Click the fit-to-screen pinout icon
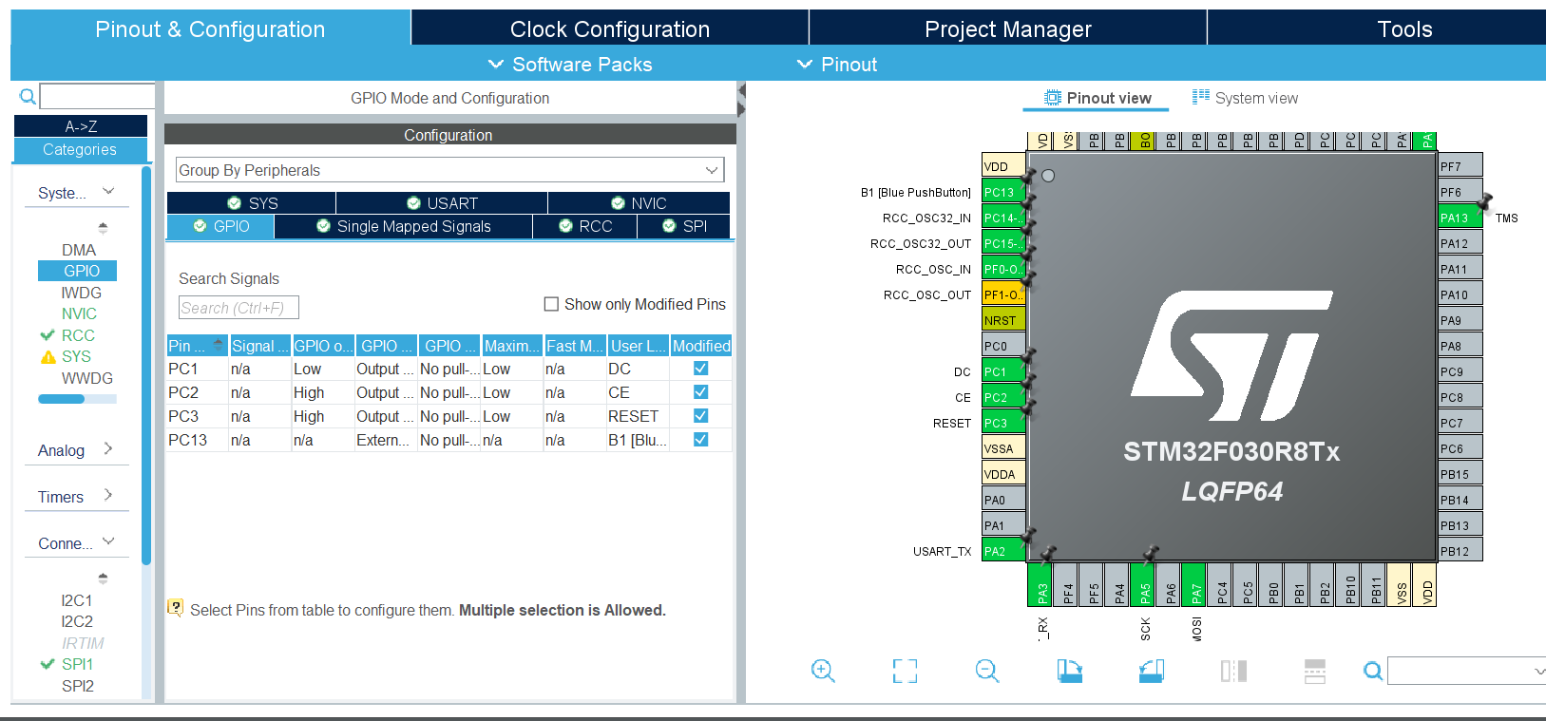The width and height of the screenshot is (1546, 721). click(x=905, y=672)
